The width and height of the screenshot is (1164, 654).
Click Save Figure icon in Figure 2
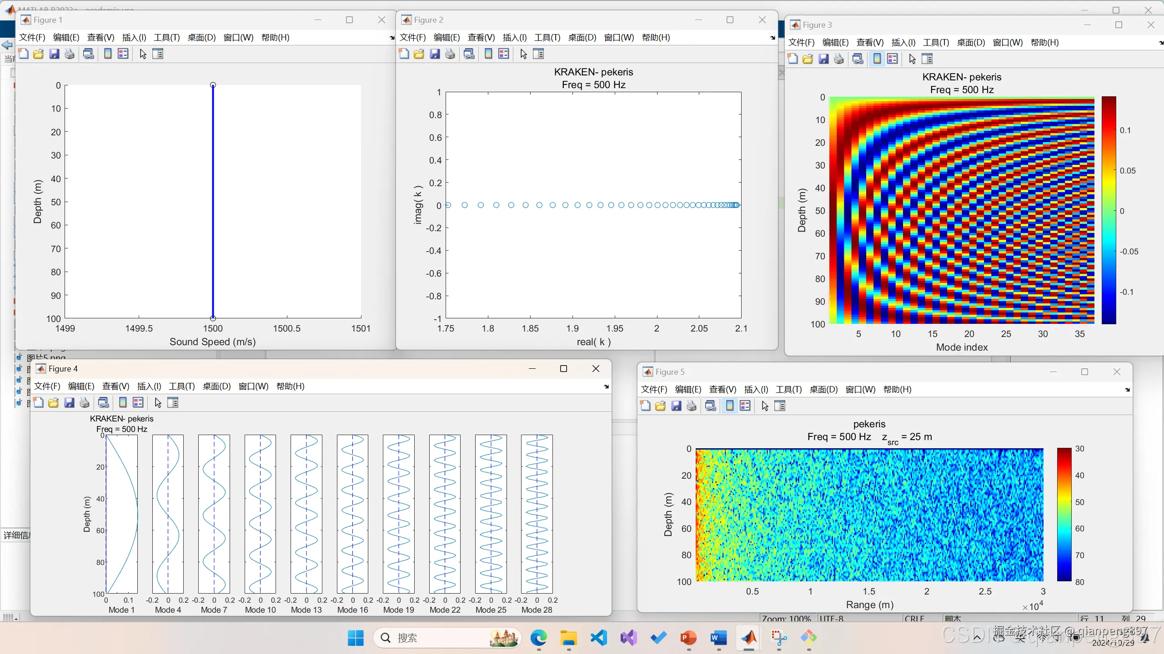[x=435, y=54]
